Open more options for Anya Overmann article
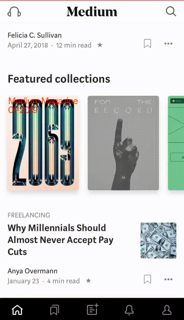184x320 pixels. [x=168, y=279]
